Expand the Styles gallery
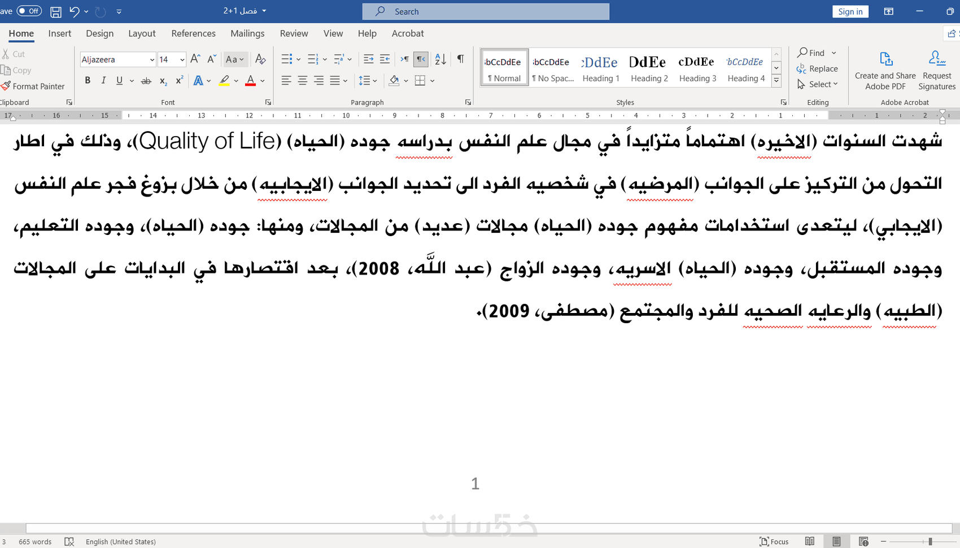The width and height of the screenshot is (960, 548). 776,81
